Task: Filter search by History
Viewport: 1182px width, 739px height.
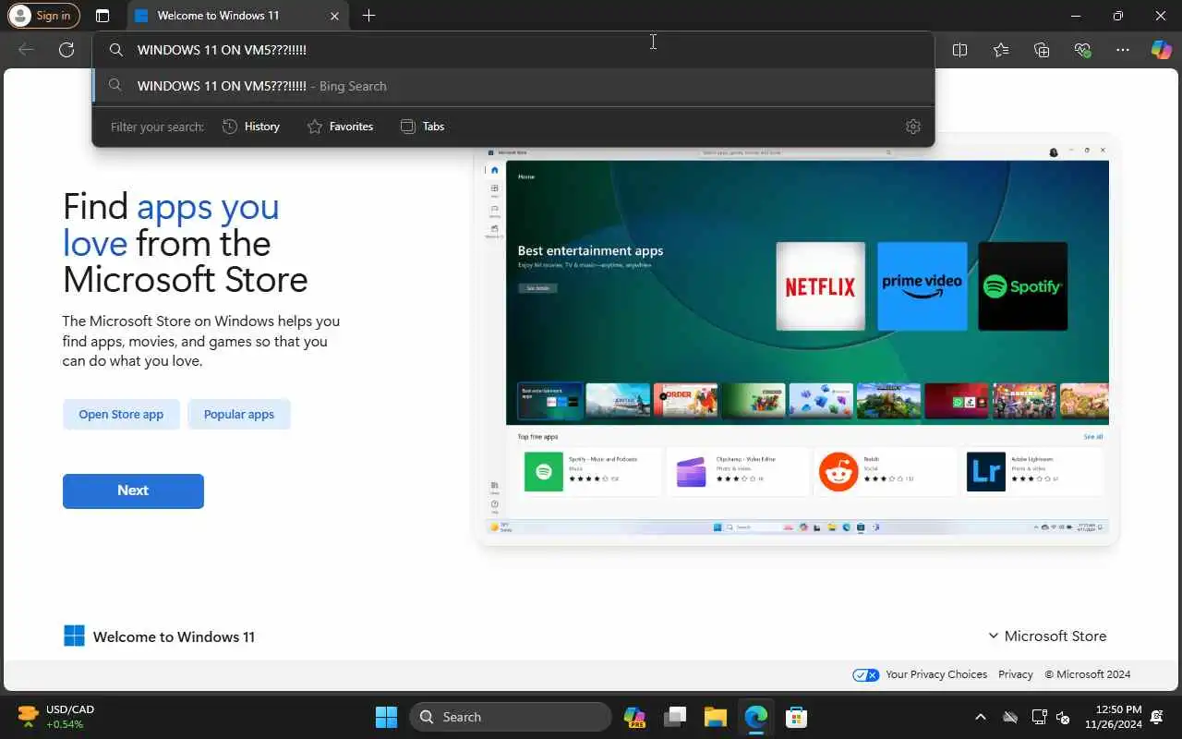Action: pyautogui.click(x=251, y=127)
